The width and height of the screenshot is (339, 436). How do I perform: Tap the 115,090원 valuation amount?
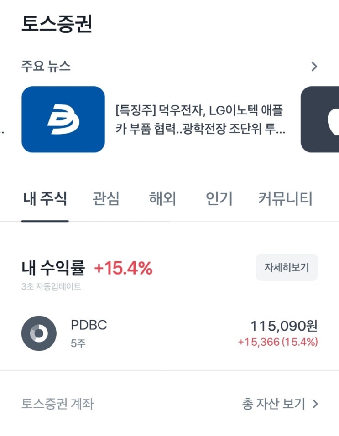[283, 326]
